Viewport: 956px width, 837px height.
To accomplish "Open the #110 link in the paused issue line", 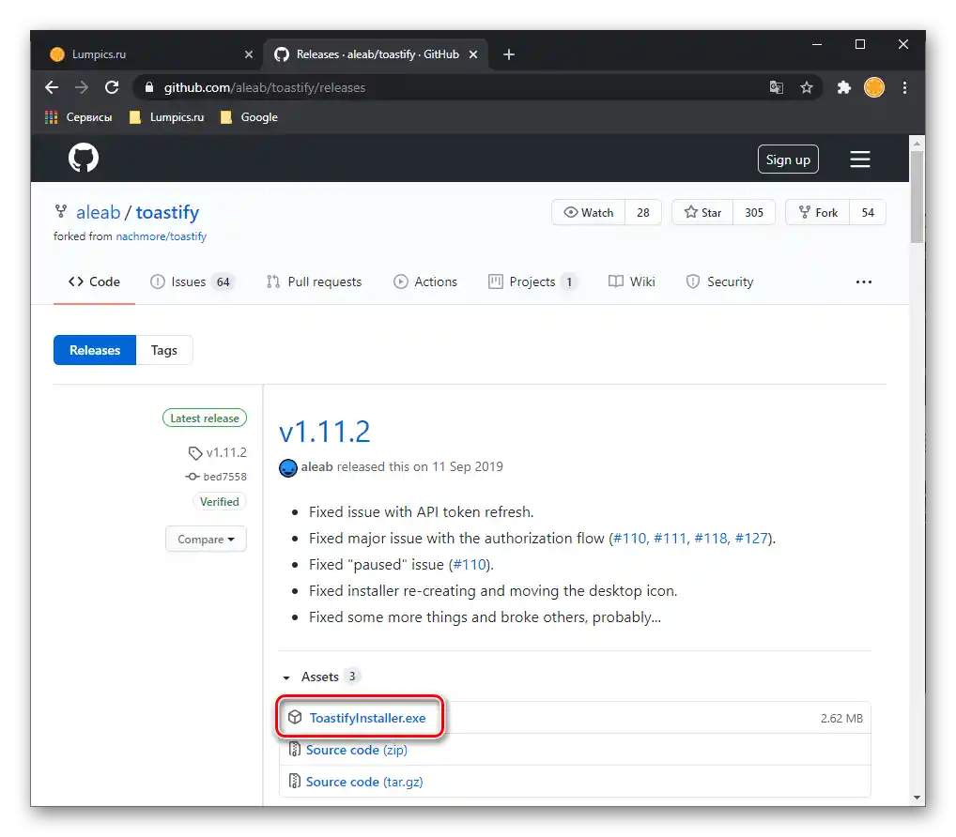I will click(470, 565).
